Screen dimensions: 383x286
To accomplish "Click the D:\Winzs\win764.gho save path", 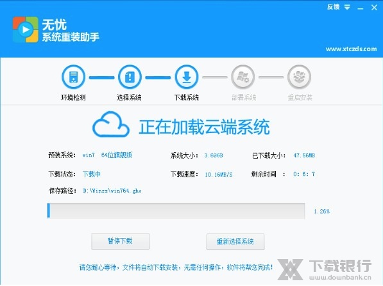I will (112, 191).
